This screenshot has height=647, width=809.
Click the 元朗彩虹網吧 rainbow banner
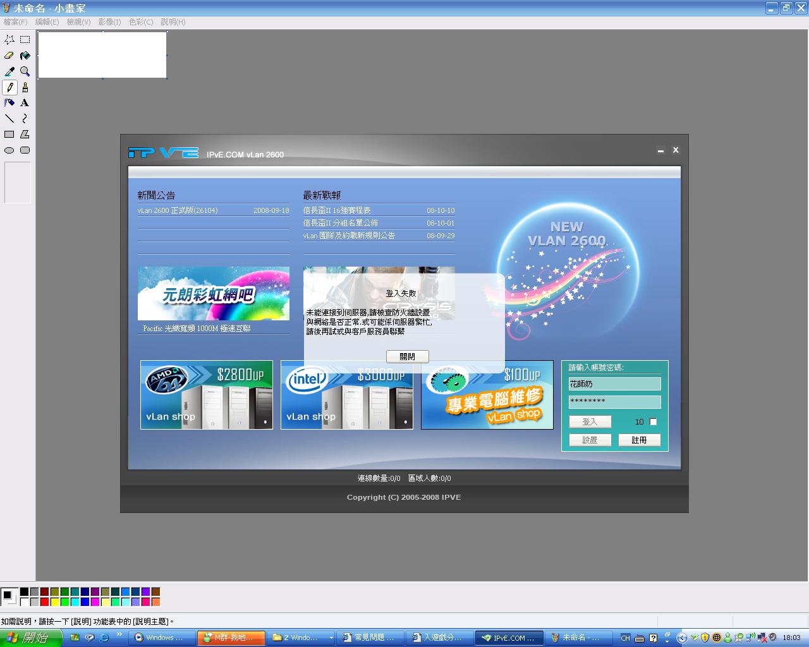click(214, 294)
